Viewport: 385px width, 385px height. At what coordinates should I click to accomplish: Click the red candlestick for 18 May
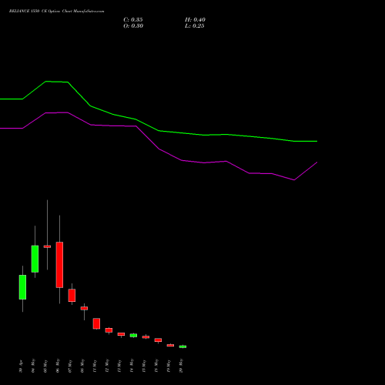click(158, 340)
